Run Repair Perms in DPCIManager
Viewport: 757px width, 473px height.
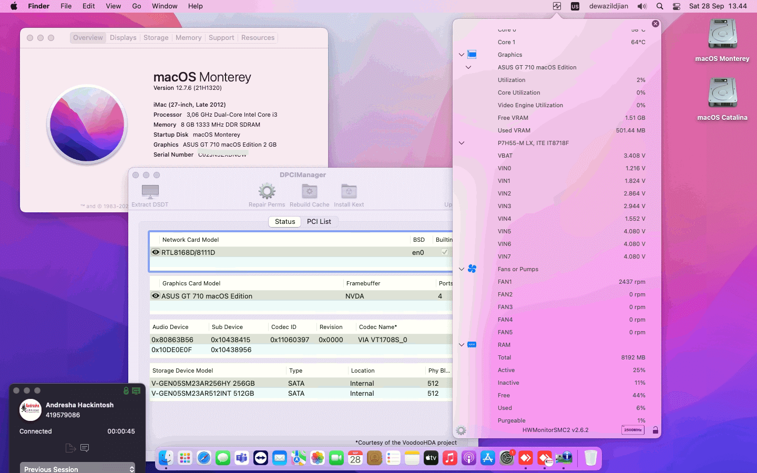tap(267, 192)
